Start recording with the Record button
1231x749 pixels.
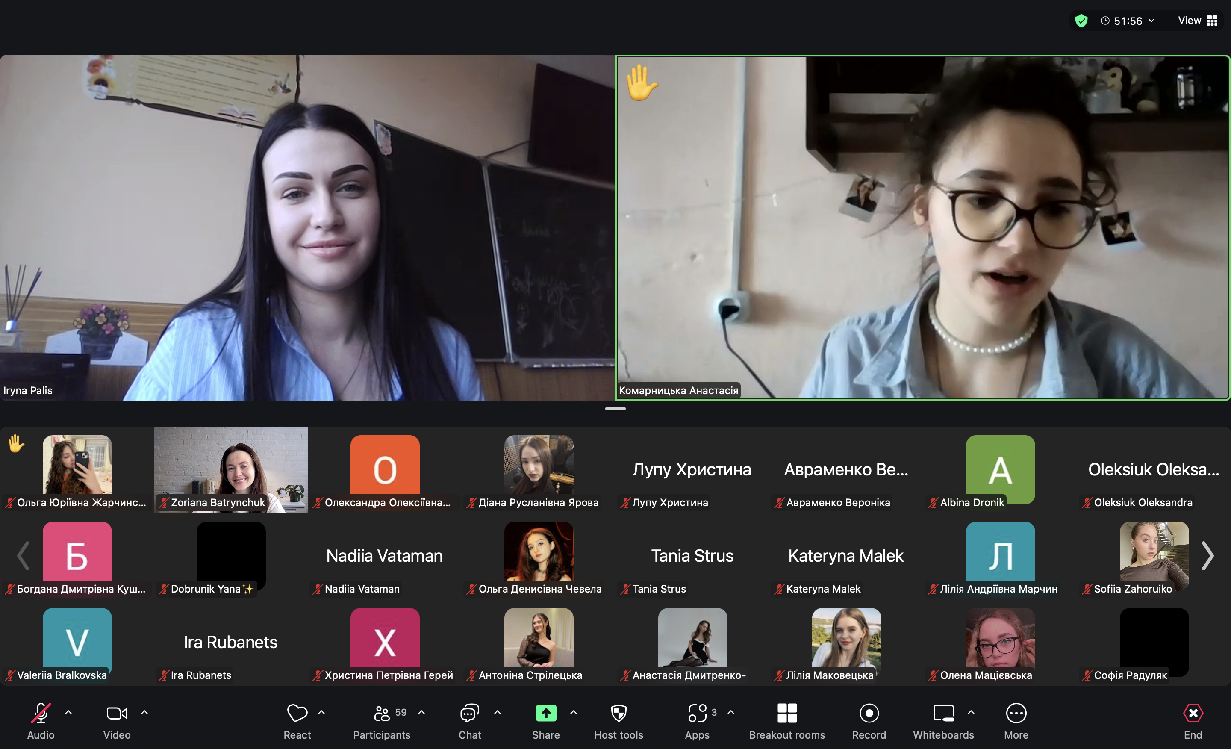pyautogui.click(x=869, y=721)
